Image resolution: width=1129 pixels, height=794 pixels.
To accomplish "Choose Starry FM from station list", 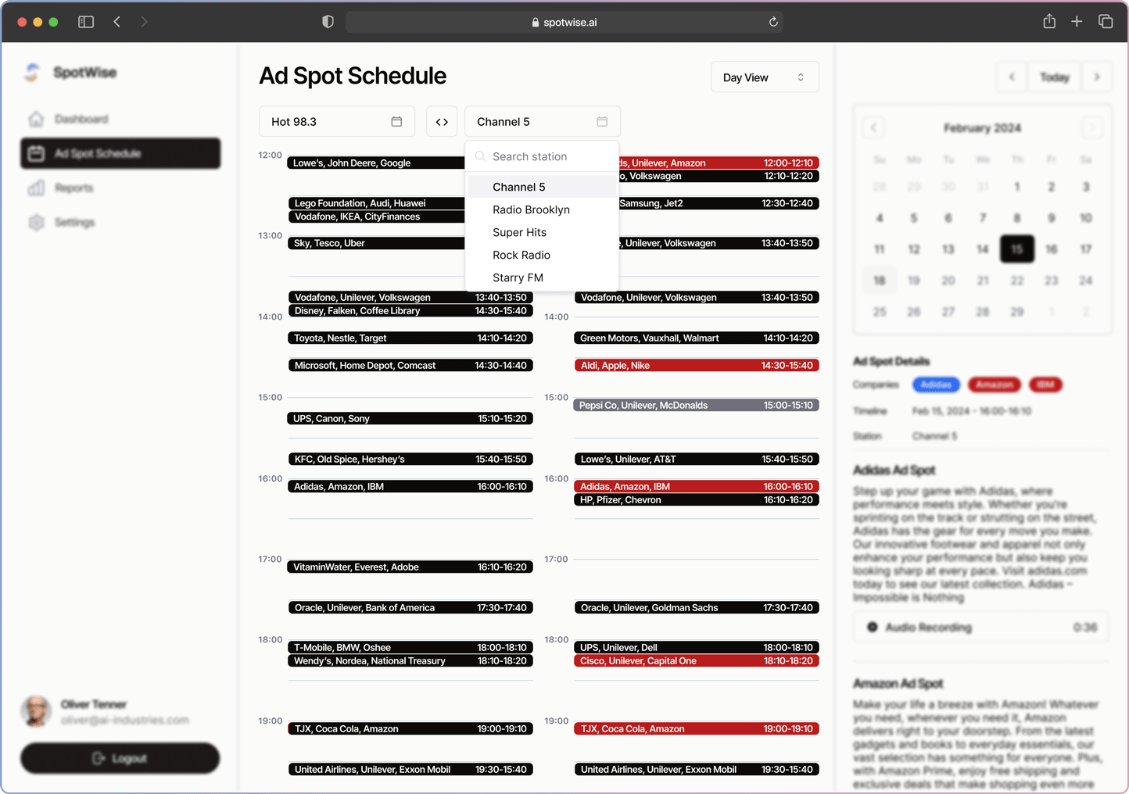I will point(542,277).
